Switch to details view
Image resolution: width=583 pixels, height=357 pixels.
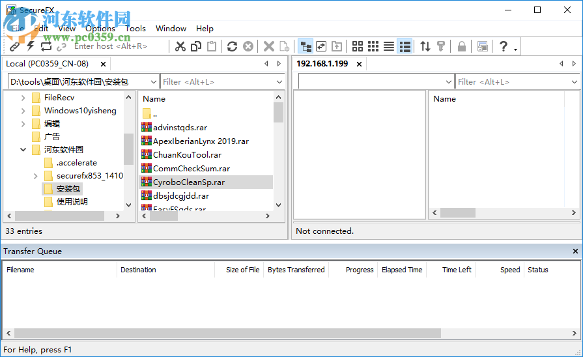pyautogui.click(x=405, y=46)
